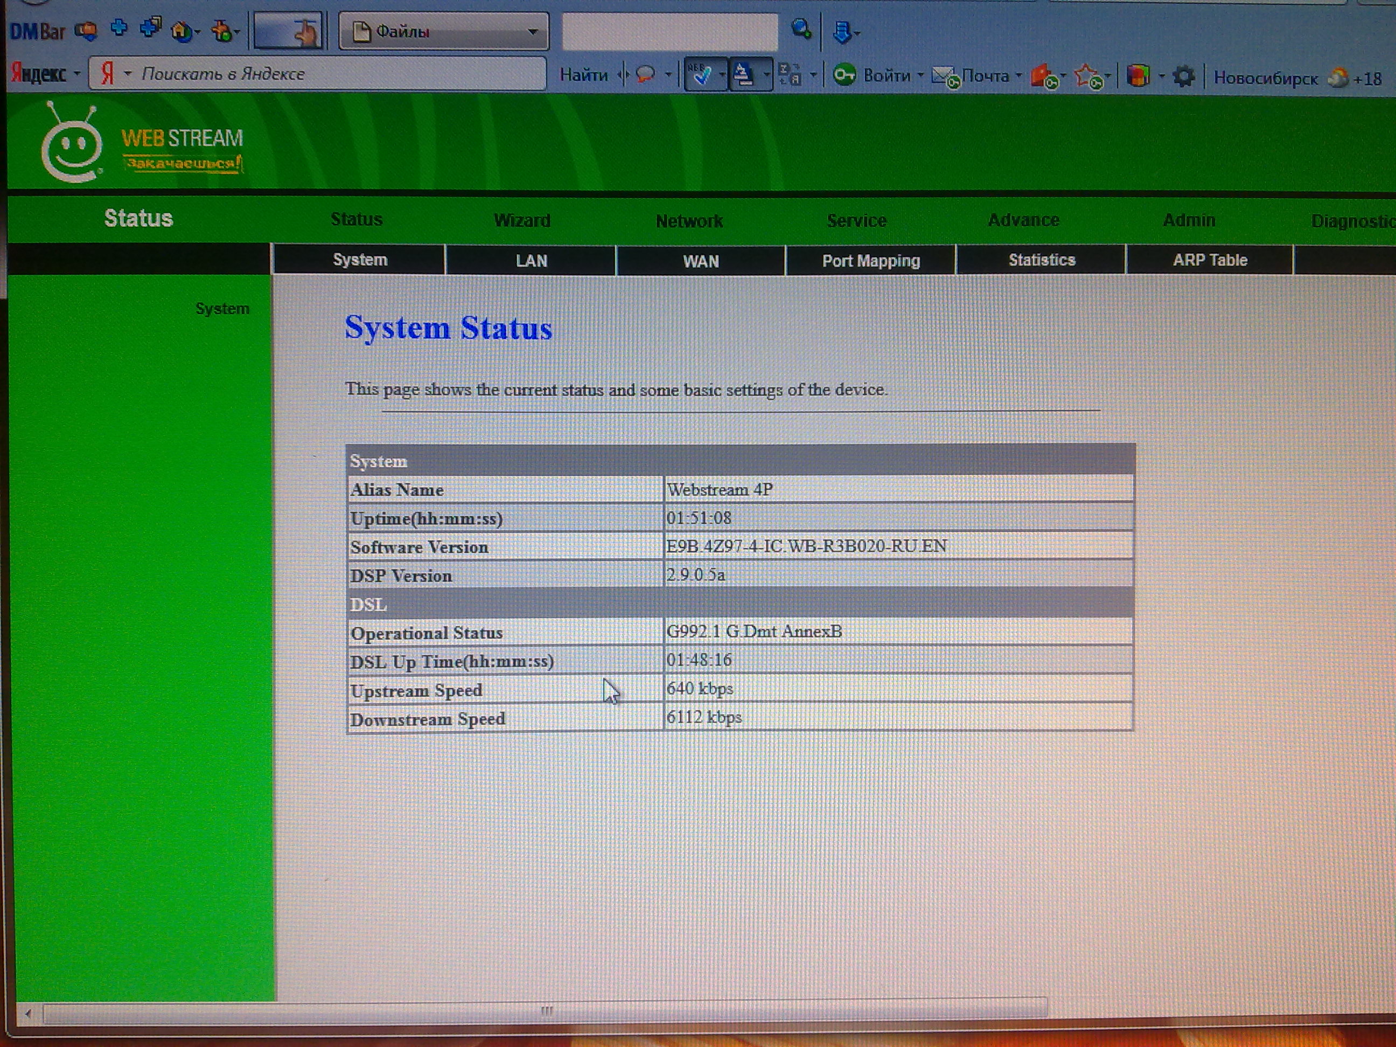Open the Status main menu
Screen dimensions: 1396x1047
pos(357,219)
